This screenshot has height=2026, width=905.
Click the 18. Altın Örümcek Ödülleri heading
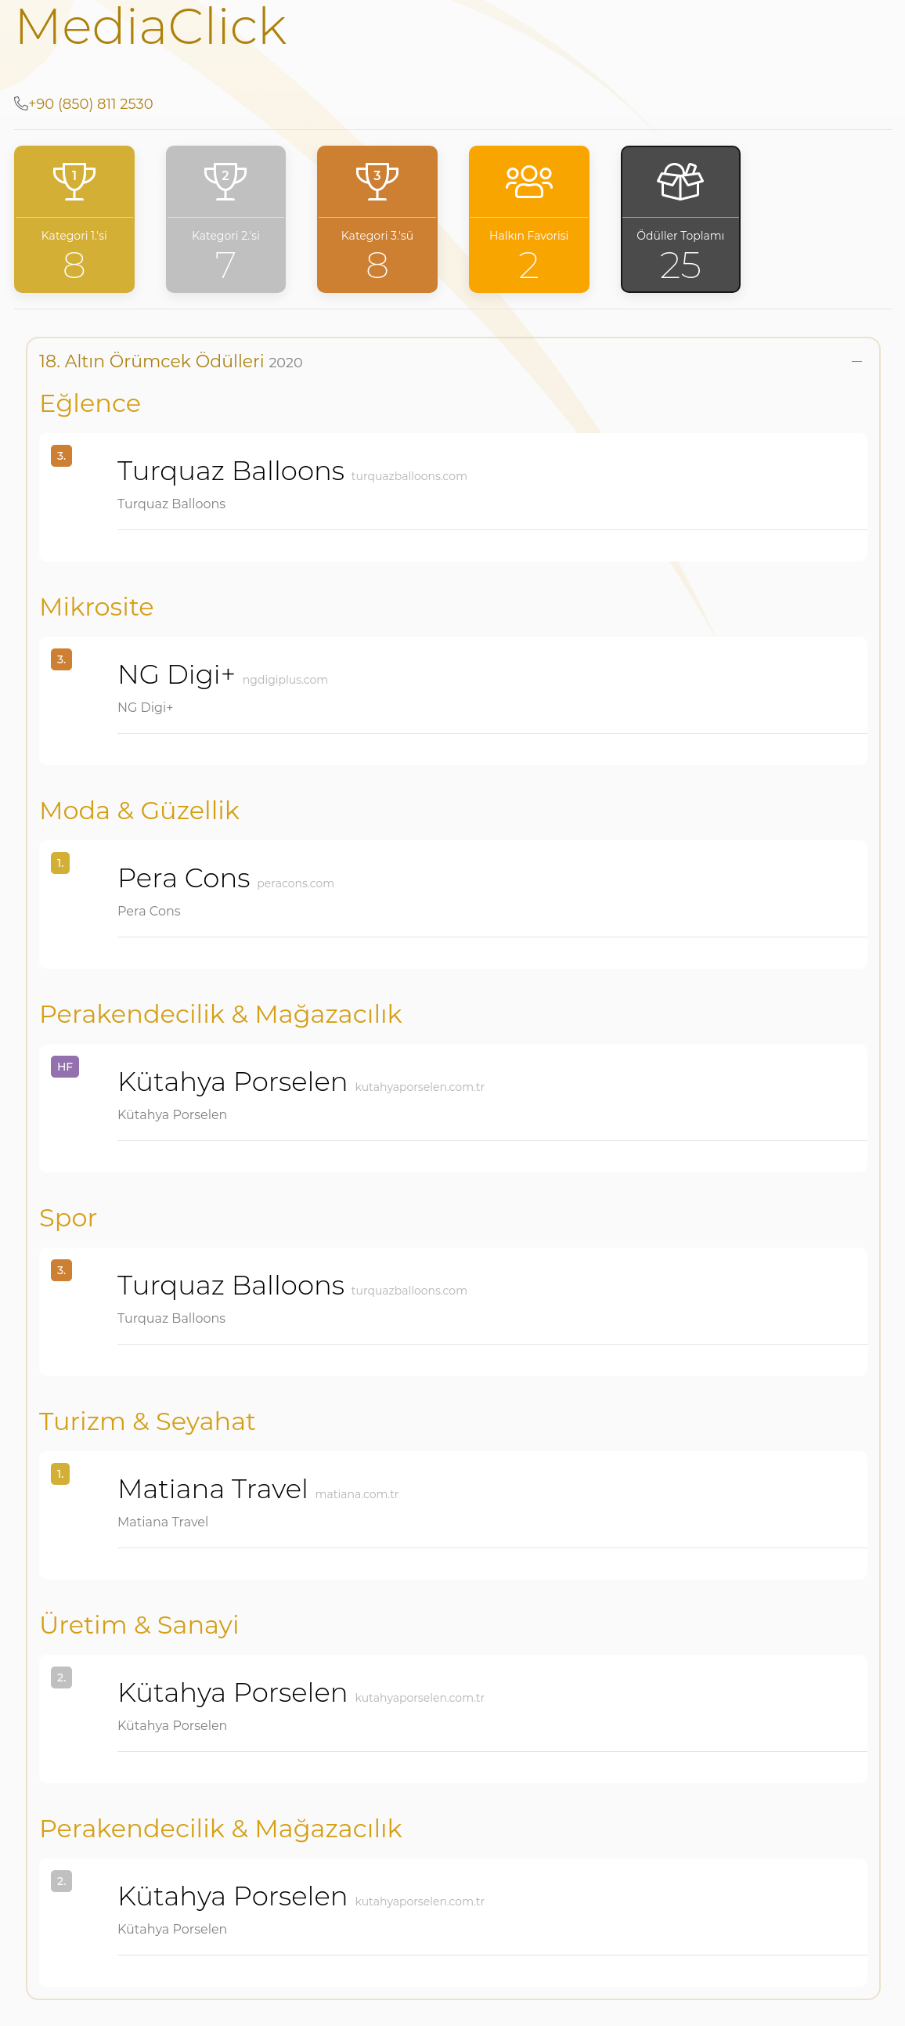pyautogui.click(x=171, y=361)
